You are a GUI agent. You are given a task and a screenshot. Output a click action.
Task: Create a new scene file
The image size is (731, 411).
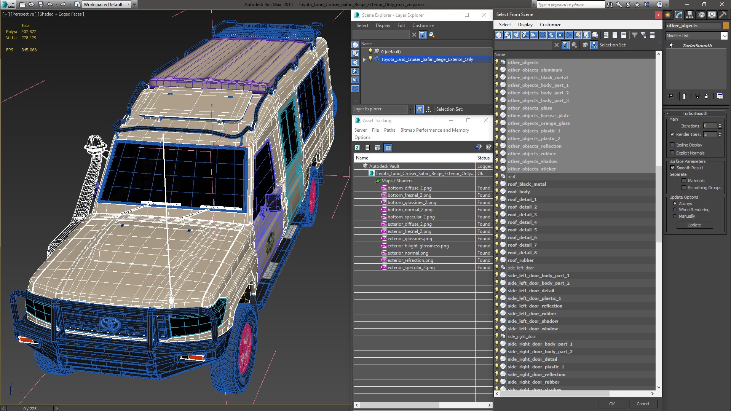[x=22, y=5]
